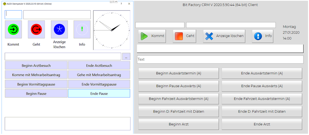Select Ende Pause button
The height and width of the screenshot is (135, 309).
coord(99,93)
